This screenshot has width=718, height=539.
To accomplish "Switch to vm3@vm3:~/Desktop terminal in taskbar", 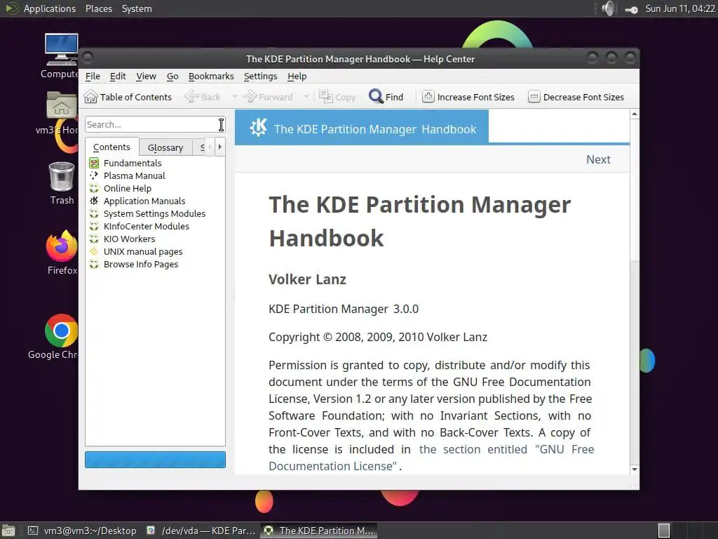I will pos(83,531).
